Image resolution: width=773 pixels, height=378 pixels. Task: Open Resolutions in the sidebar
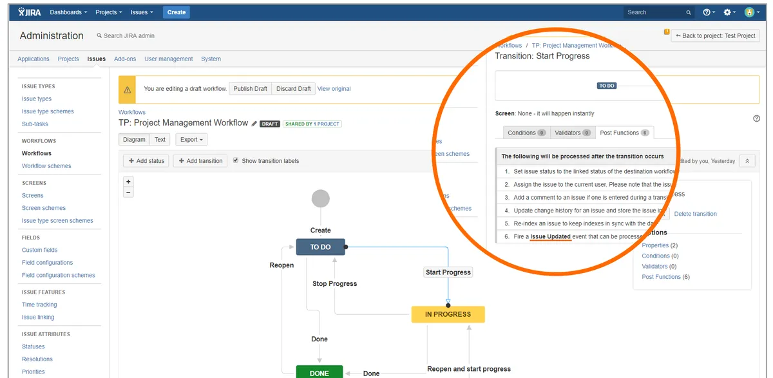37,359
